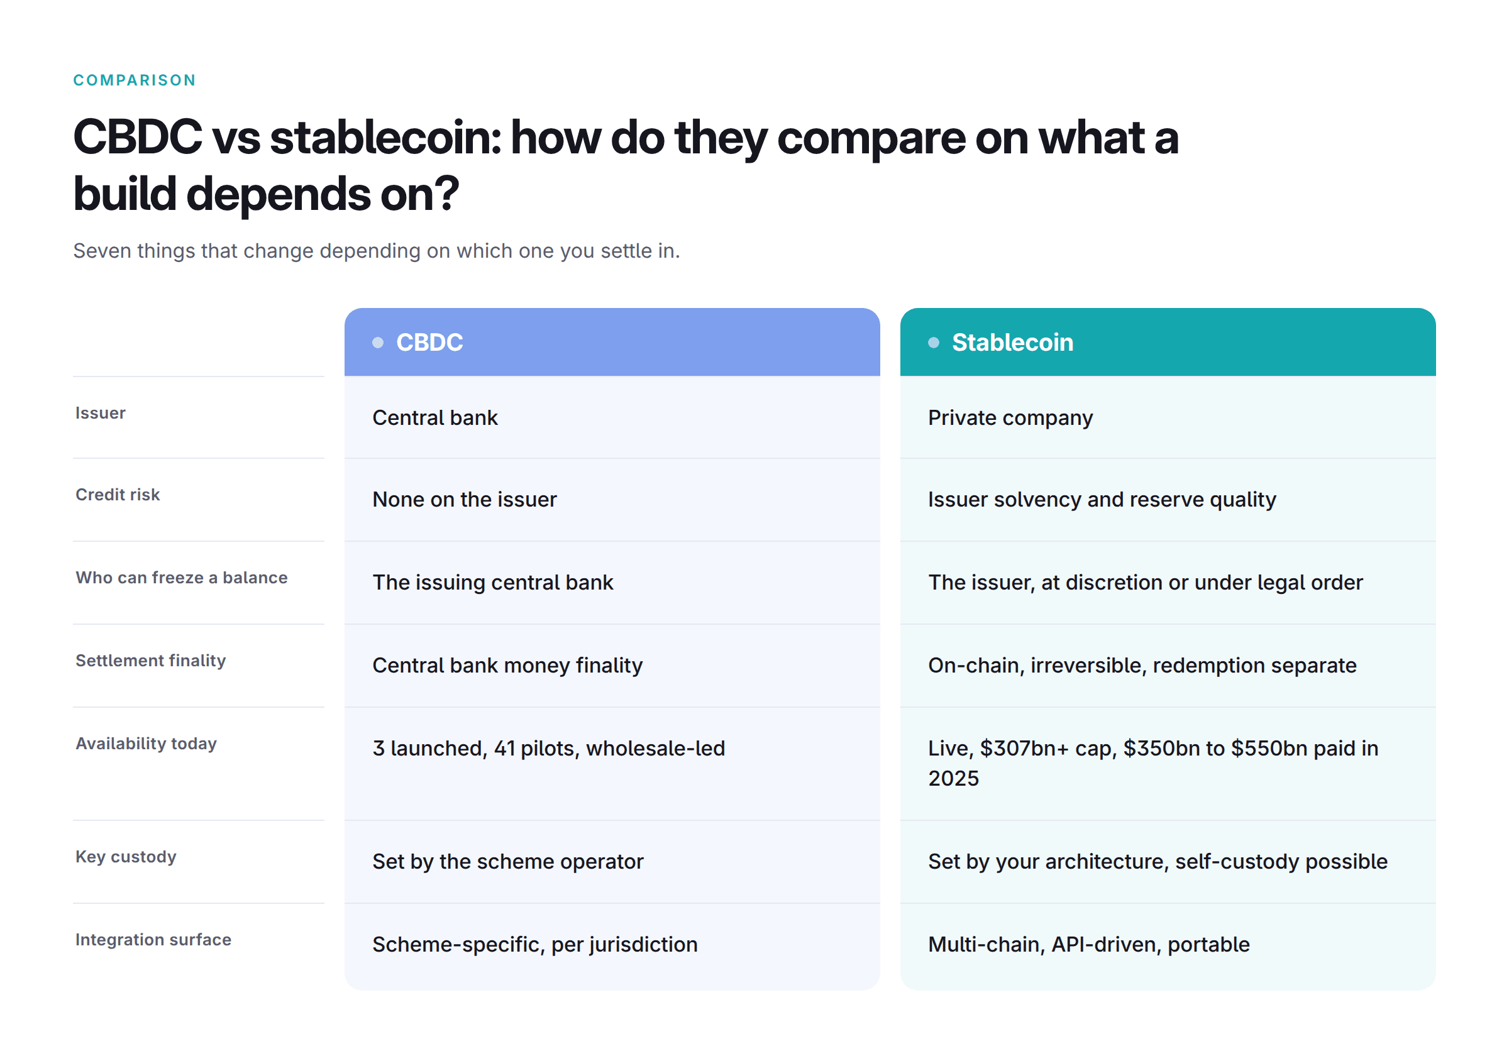Click the Who can freeze a balance label
This screenshot has height=1061, width=1509.
click(182, 577)
